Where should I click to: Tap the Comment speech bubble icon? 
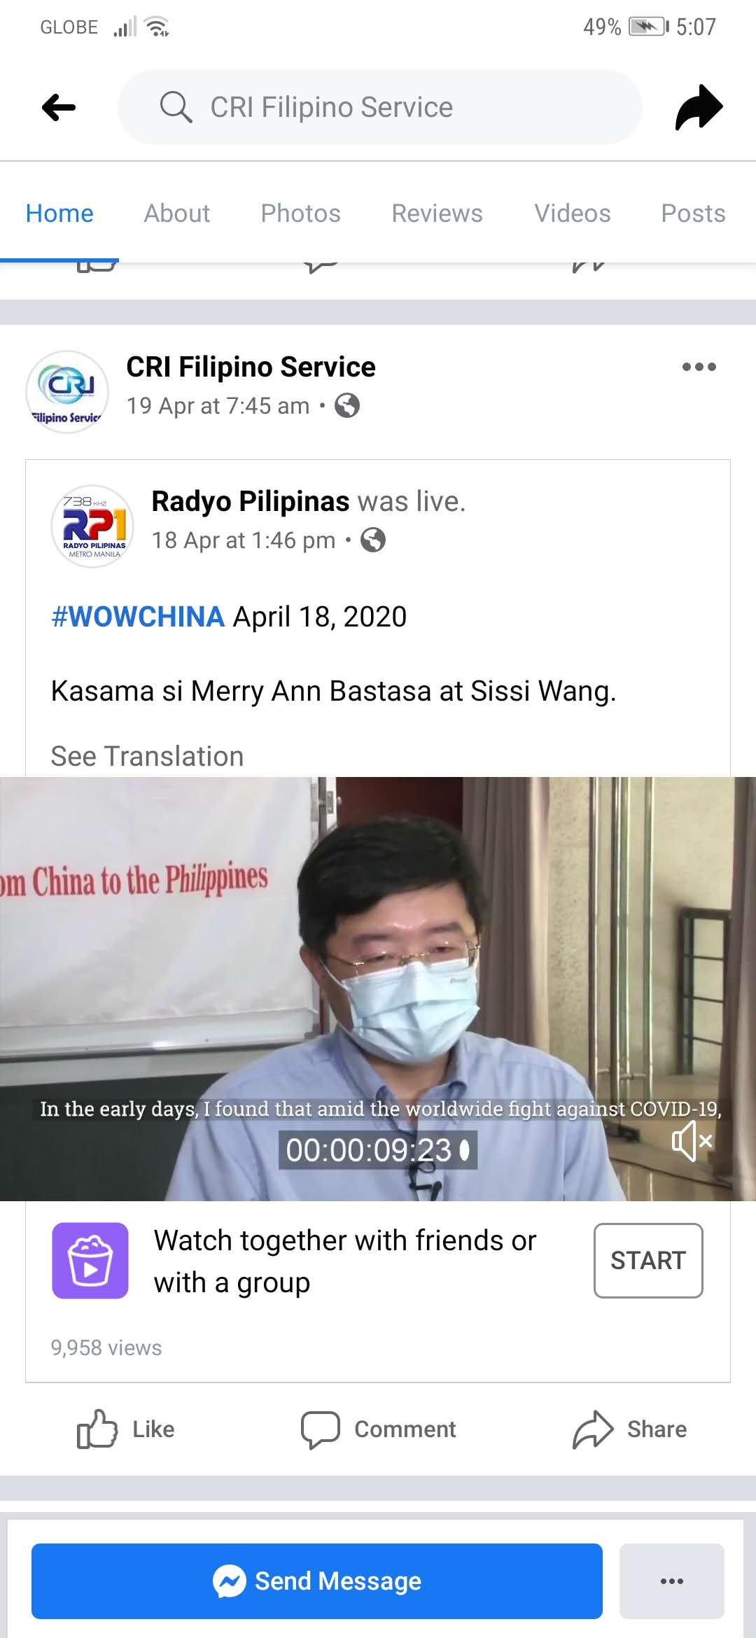(x=321, y=1429)
